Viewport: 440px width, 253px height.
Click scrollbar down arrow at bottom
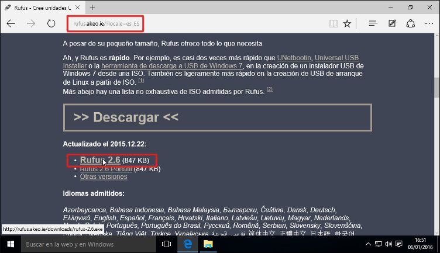(x=436, y=233)
